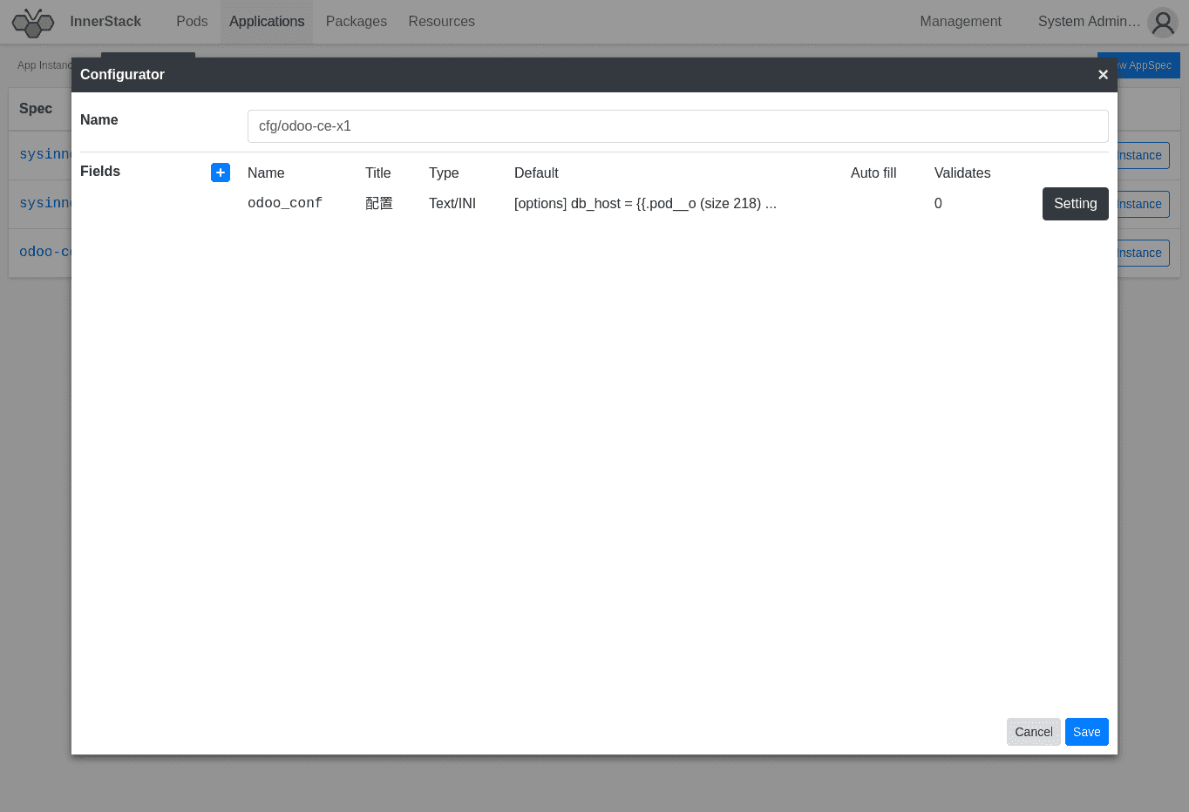
Task: Click the Auto fill column header
Action: pos(873,173)
